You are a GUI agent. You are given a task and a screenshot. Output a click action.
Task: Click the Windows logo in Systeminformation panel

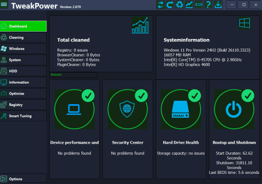[x=244, y=23]
